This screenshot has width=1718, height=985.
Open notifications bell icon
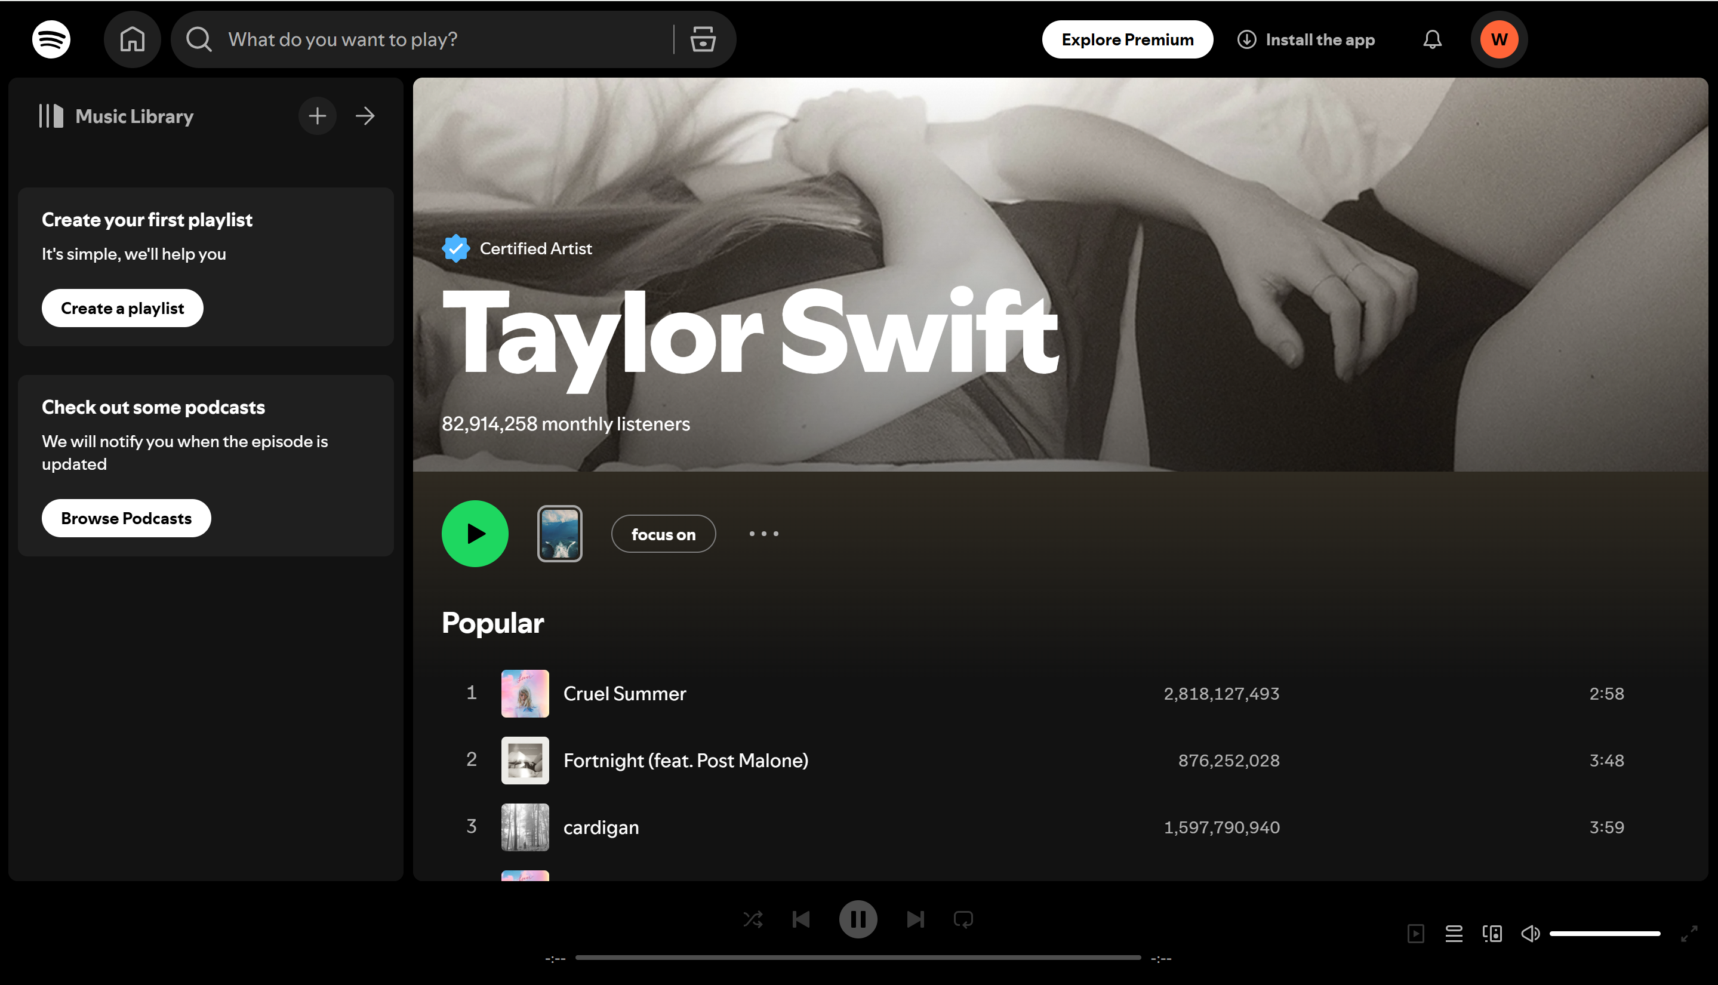pos(1432,39)
